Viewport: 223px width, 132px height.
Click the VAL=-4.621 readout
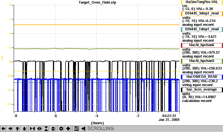[207, 37]
